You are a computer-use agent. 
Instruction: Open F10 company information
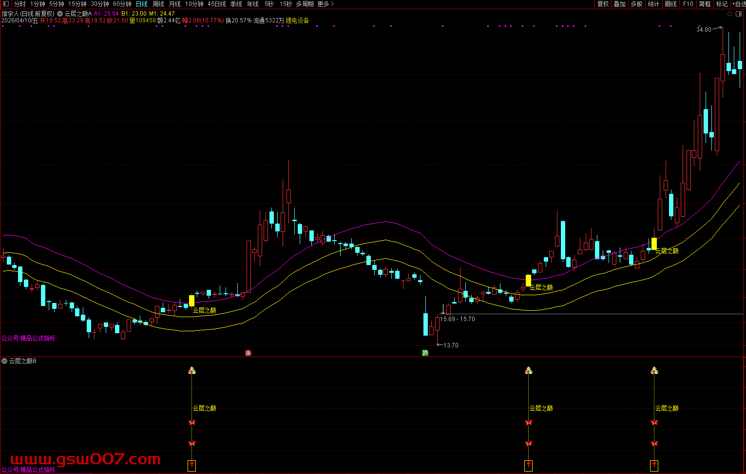(x=688, y=4)
